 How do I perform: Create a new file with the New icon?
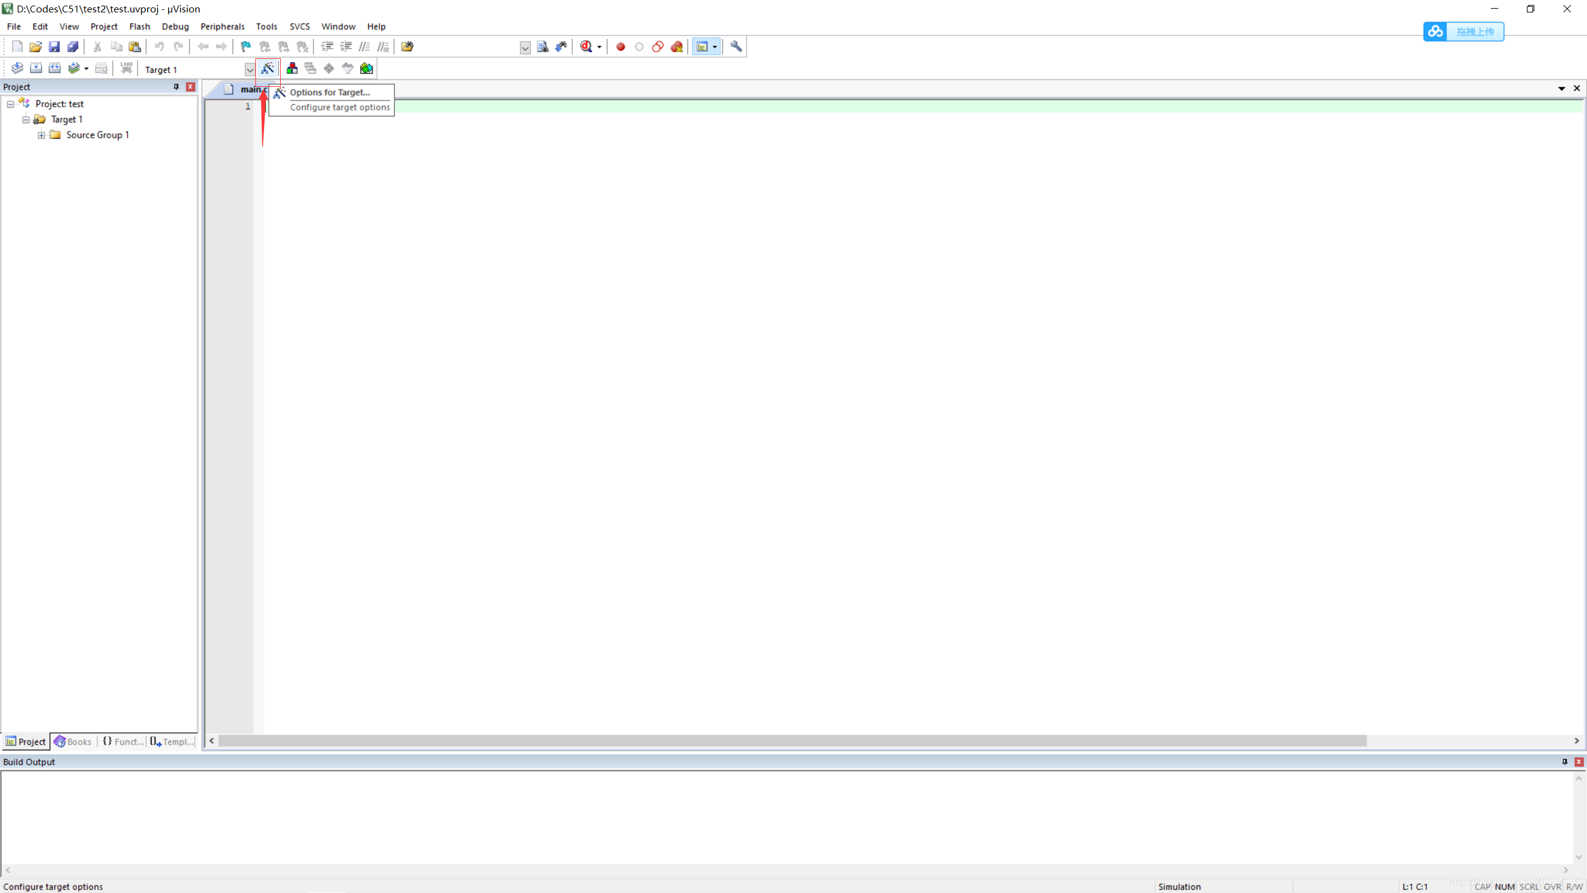17,47
